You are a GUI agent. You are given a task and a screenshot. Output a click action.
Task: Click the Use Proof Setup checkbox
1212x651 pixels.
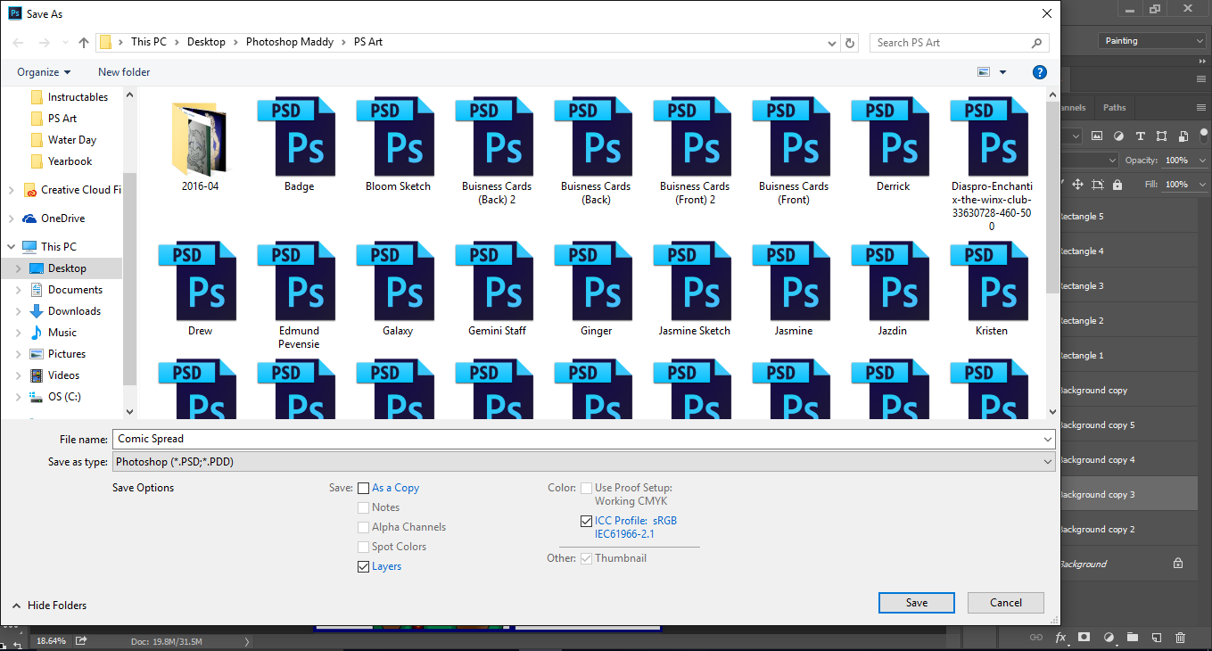586,488
